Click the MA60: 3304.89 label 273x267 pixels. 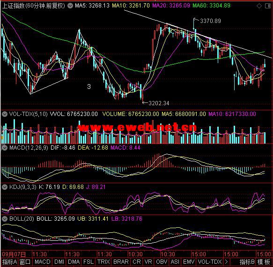coord(211,6)
